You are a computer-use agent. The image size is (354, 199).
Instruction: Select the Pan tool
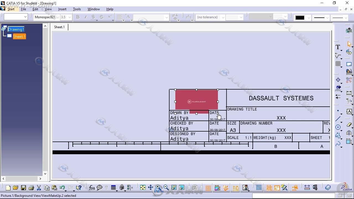point(150,188)
